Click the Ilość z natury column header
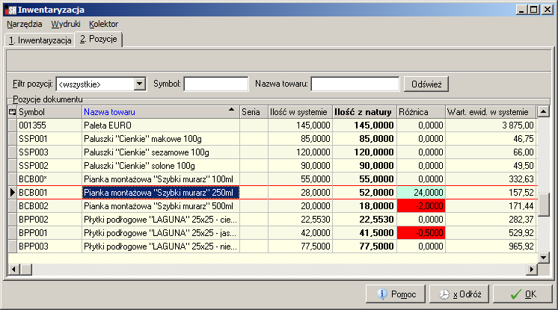The height and width of the screenshot is (310, 558). coord(365,112)
